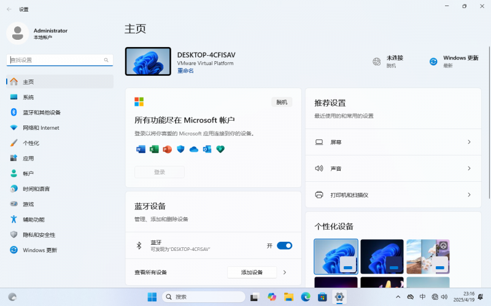Image resolution: width=491 pixels, height=306 pixels.
Task: Click the 登录 button
Action: [160, 172]
